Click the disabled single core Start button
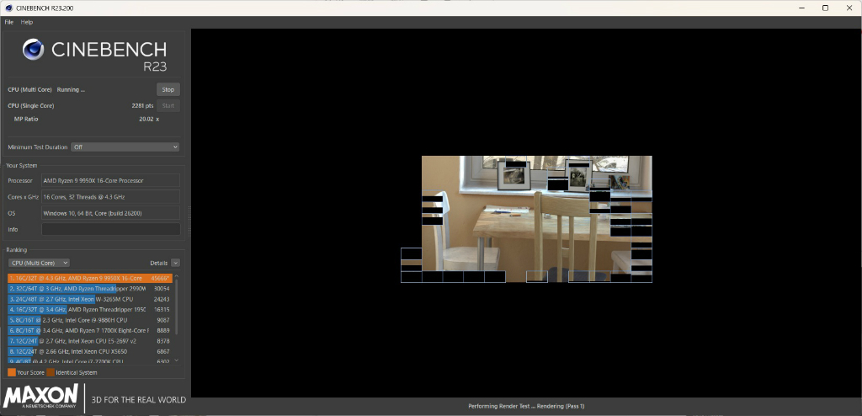 tap(168, 105)
